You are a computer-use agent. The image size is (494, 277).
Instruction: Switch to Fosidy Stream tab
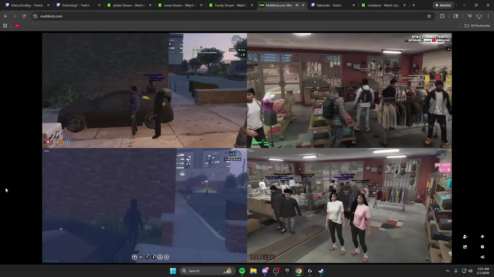(x=231, y=5)
